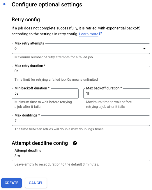The height and width of the screenshot is (190, 152).
Task: Click the Max retry duration field label
Action: click(30, 66)
